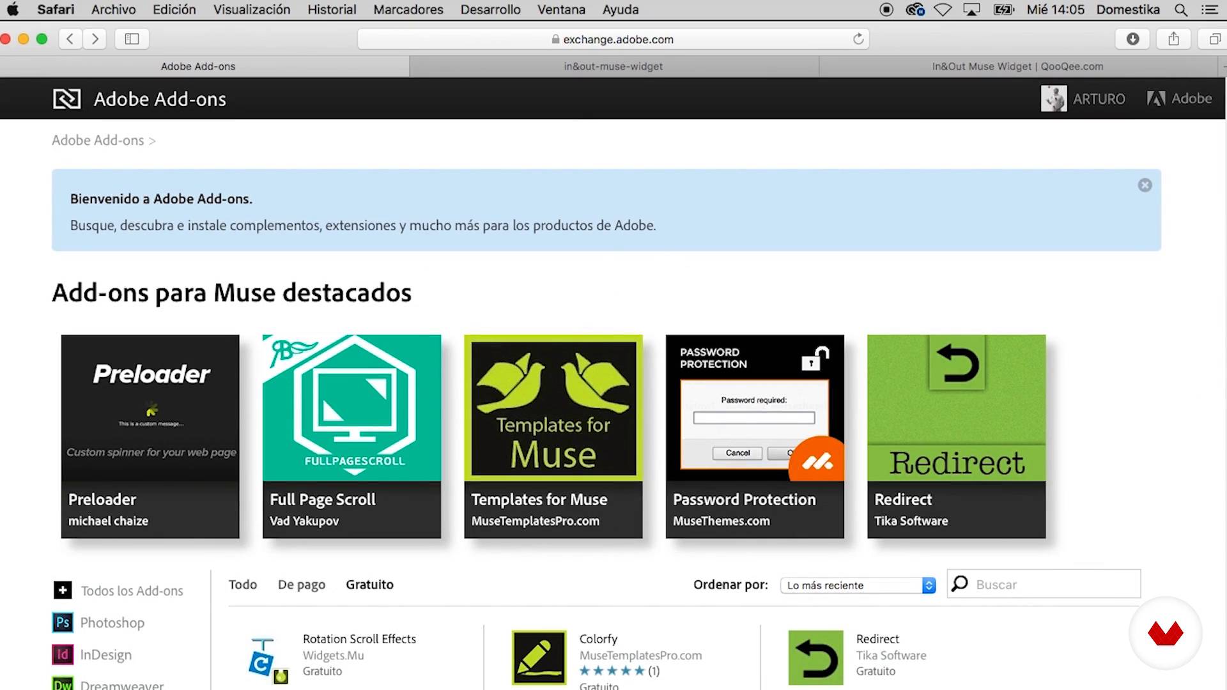Open the Colorfy add-on icon
This screenshot has width=1227, height=690.
pos(539,657)
